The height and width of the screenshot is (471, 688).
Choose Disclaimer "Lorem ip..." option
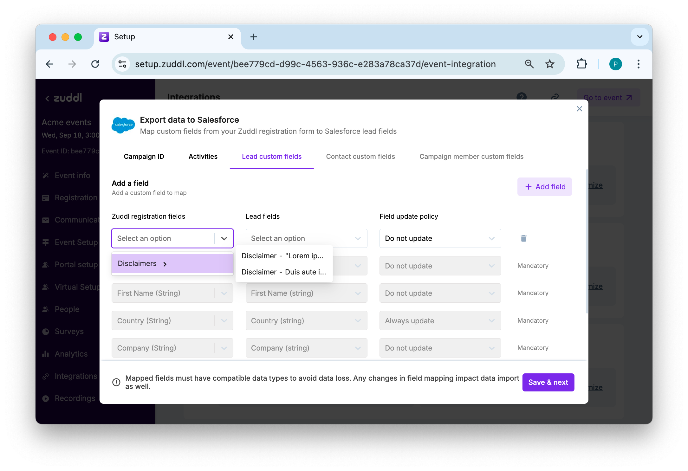coord(282,256)
